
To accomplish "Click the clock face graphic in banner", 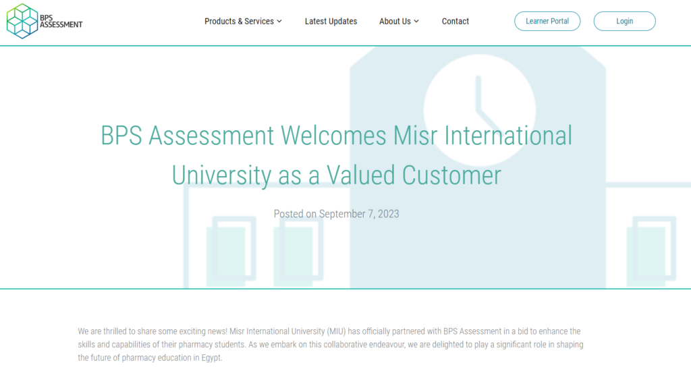I will click(480, 110).
